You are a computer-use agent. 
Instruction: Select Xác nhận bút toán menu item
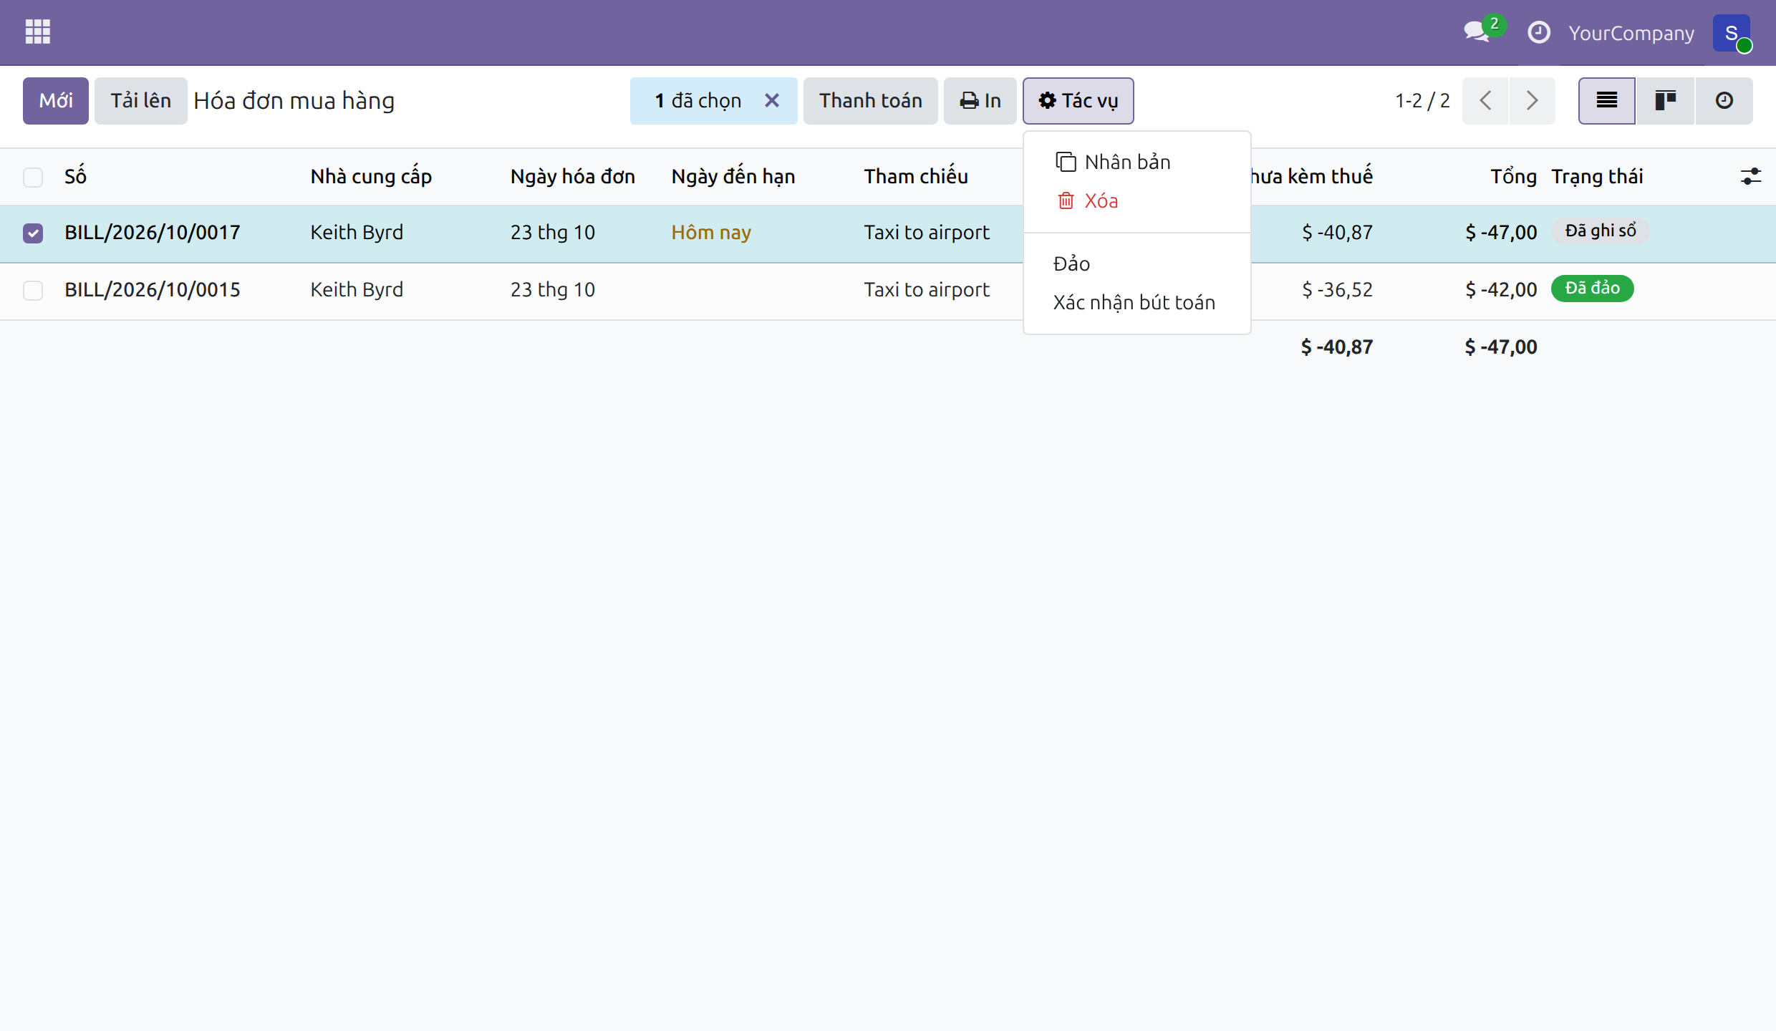1137,302
